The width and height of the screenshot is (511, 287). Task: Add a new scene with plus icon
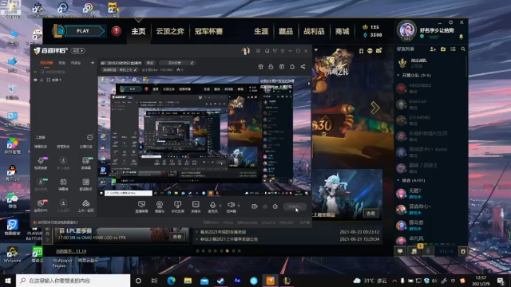(93, 62)
